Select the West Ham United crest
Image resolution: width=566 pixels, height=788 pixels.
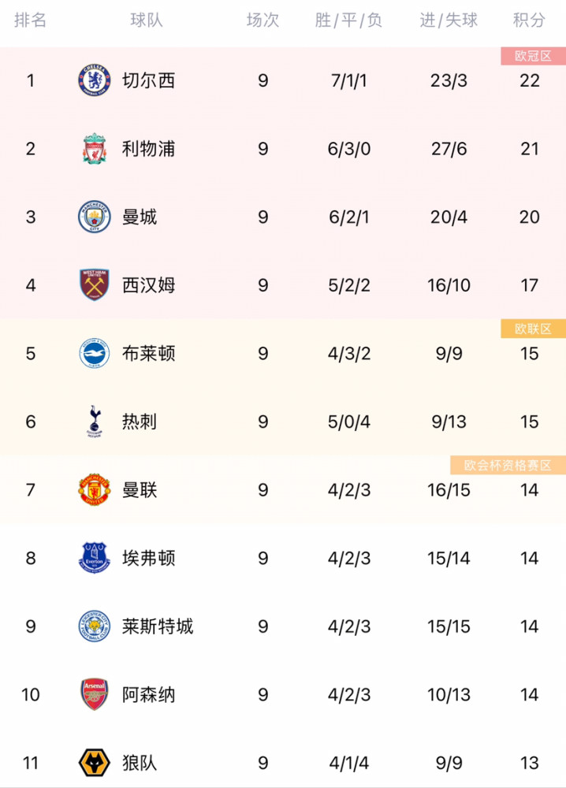click(95, 285)
